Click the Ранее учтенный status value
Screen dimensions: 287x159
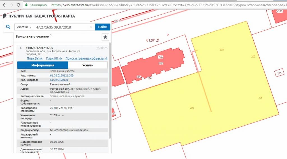pyautogui.click(x=60, y=84)
